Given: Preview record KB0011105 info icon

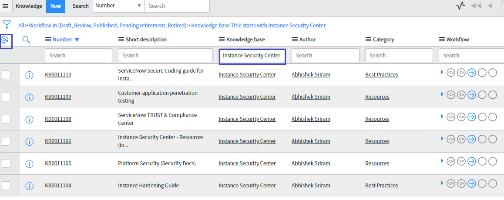Looking at the screenshot, I should click(x=29, y=164).
